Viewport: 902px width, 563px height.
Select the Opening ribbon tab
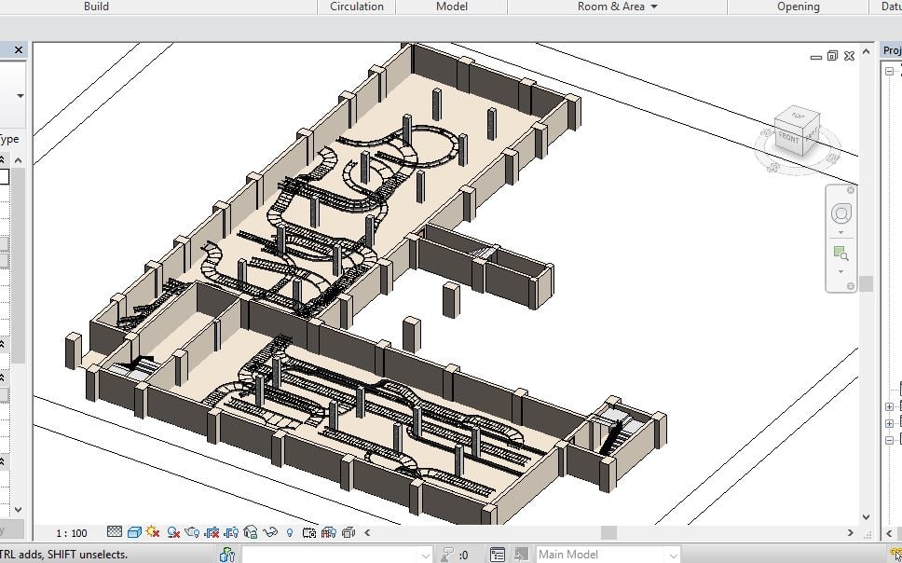798,7
